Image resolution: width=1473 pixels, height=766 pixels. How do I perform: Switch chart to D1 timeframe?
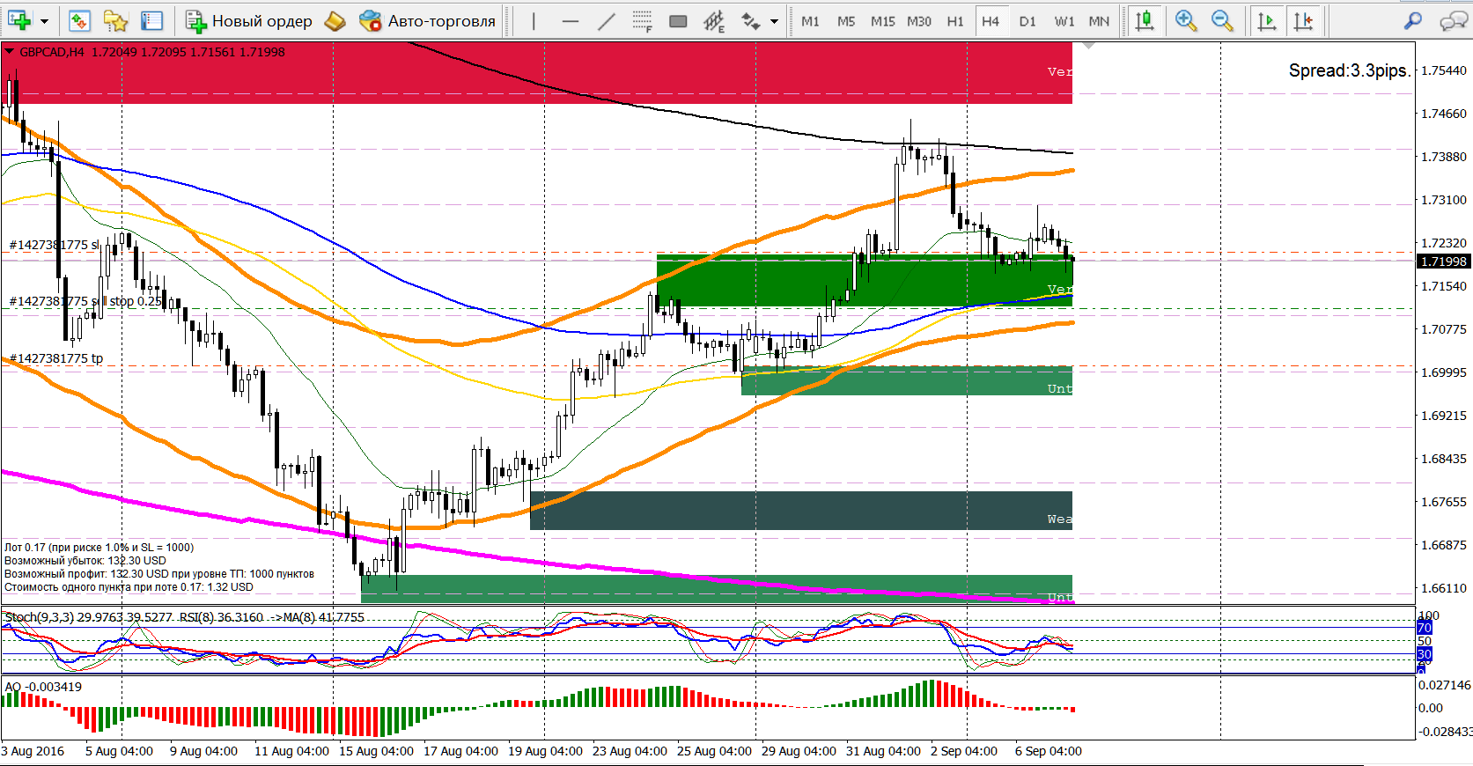(1027, 21)
